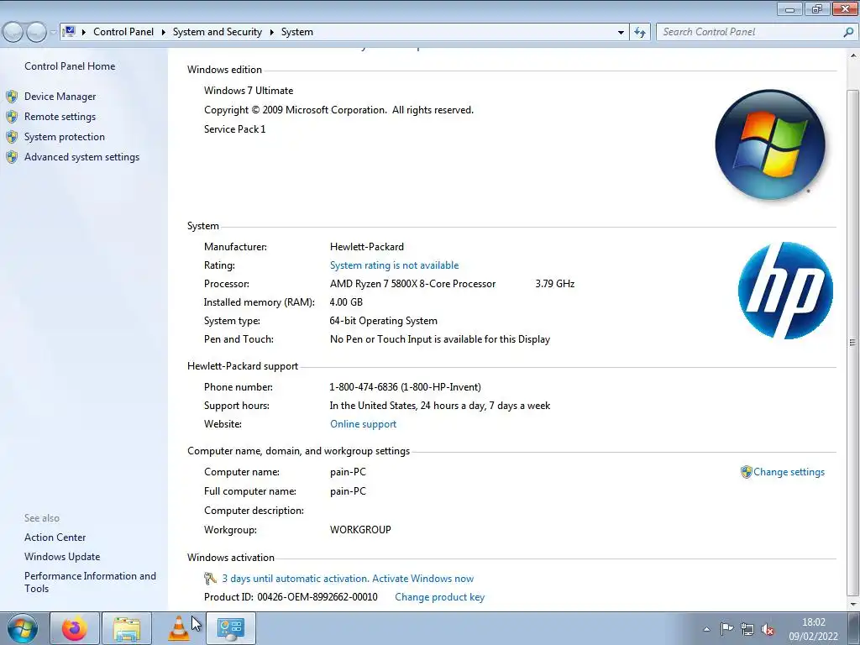
Task: Click the Control Panel taskbar button
Action: [231, 628]
